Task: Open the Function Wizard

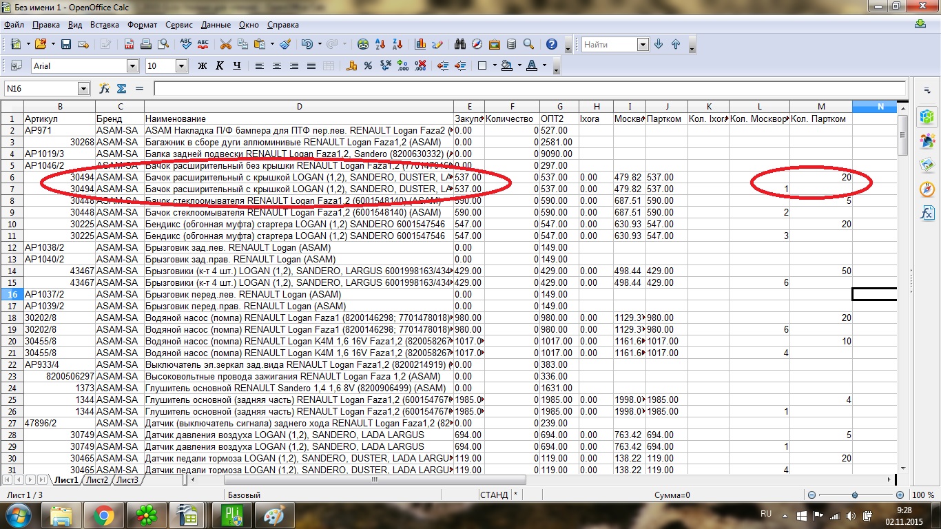Action: pos(105,88)
